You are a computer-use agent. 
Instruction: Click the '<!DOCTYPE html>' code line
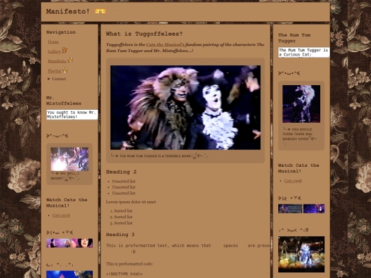(124, 274)
